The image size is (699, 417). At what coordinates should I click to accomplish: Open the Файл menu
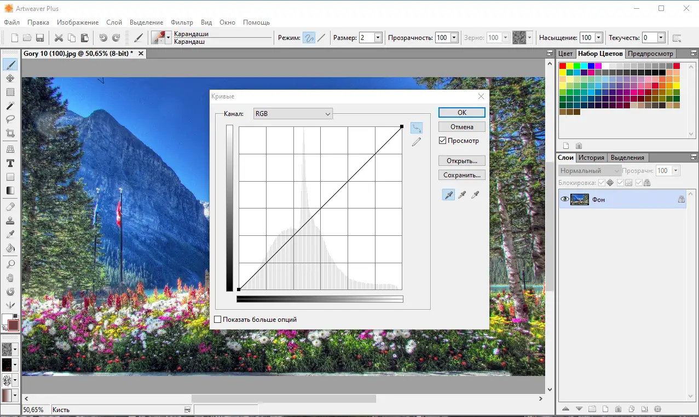tap(11, 22)
